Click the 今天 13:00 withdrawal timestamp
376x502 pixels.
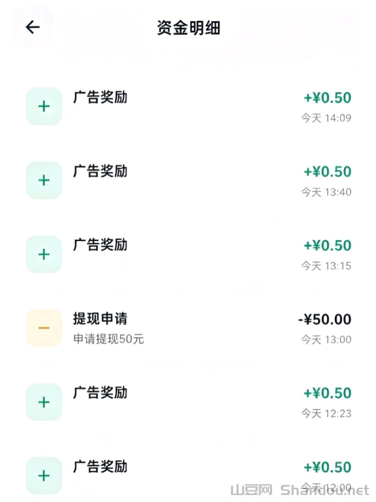click(x=326, y=340)
